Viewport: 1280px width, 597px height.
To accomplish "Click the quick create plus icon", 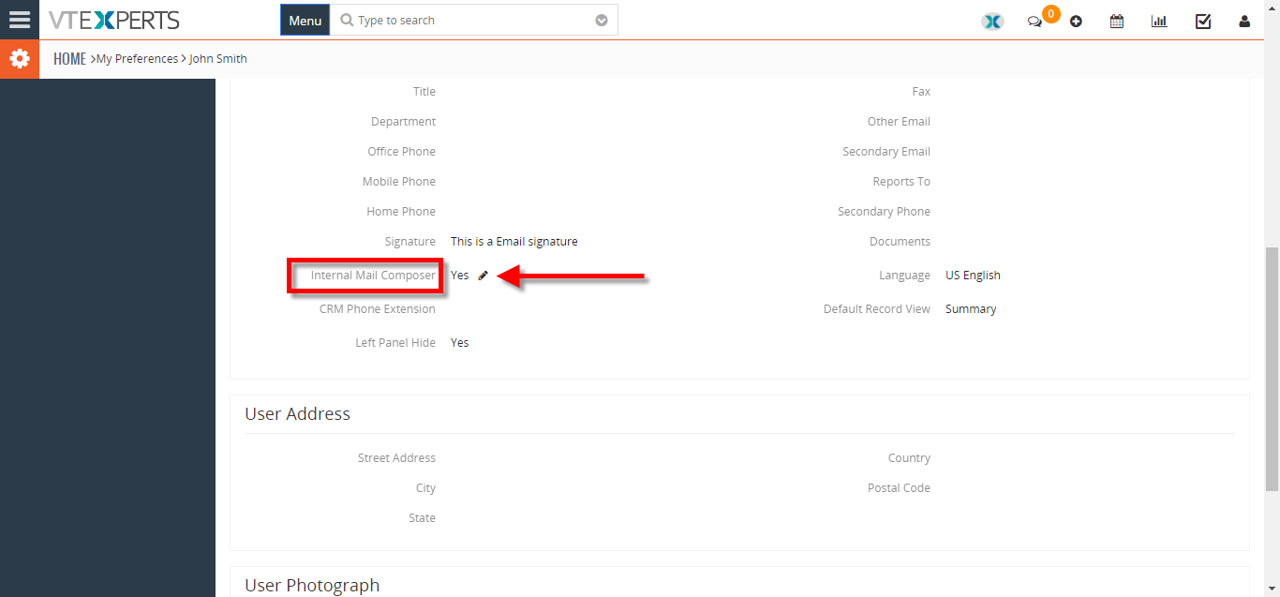I will [x=1076, y=21].
